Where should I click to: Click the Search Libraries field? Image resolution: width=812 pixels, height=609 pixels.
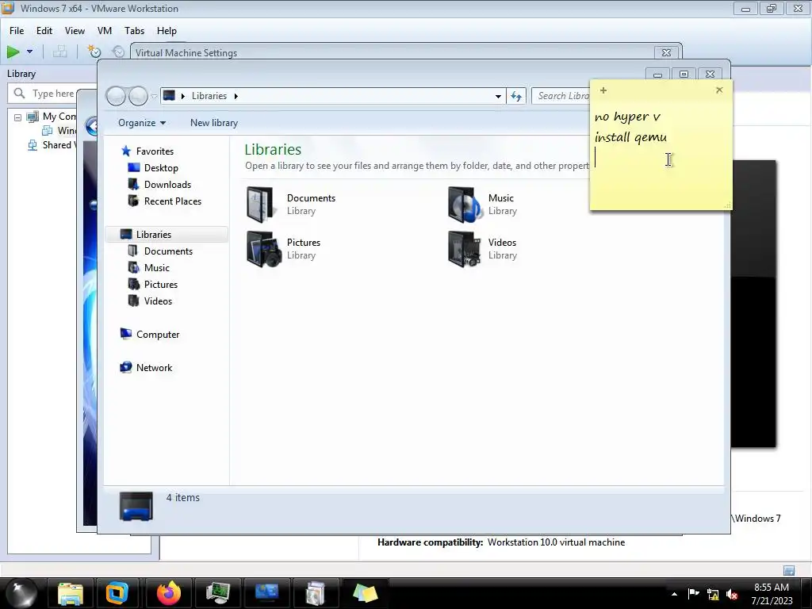pos(561,96)
